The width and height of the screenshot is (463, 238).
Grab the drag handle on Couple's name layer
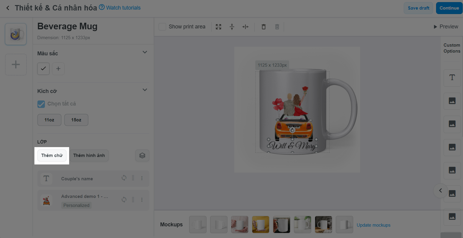click(x=133, y=178)
